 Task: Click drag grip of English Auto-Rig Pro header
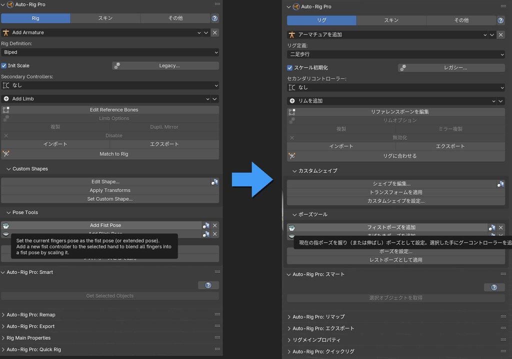217,4
